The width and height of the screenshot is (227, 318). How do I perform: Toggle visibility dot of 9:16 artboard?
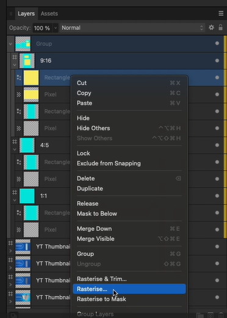tap(217, 60)
